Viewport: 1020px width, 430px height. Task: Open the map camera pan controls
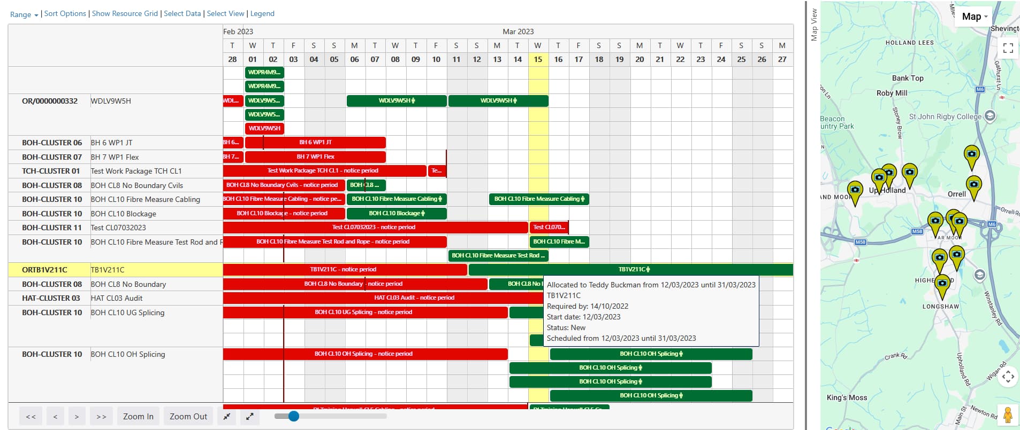(x=1008, y=377)
